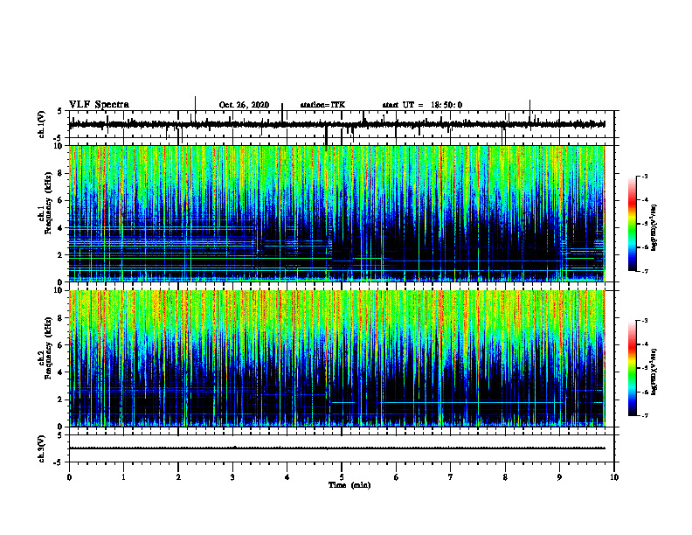
Task: Click time axis tick label "0"
Action: pos(69,477)
